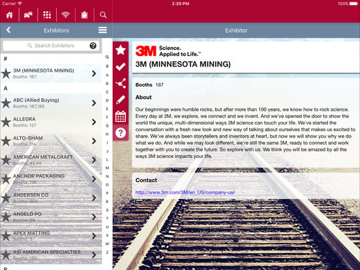Favorite exhibitor with red star button
Viewport: 360px width, 270px height.
121,50
